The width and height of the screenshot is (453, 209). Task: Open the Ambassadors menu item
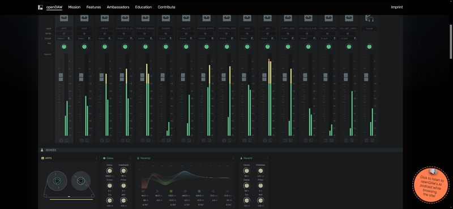(118, 7)
